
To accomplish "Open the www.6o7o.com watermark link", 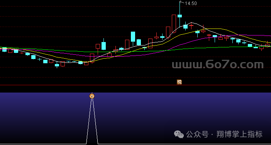I will click(x=218, y=64).
